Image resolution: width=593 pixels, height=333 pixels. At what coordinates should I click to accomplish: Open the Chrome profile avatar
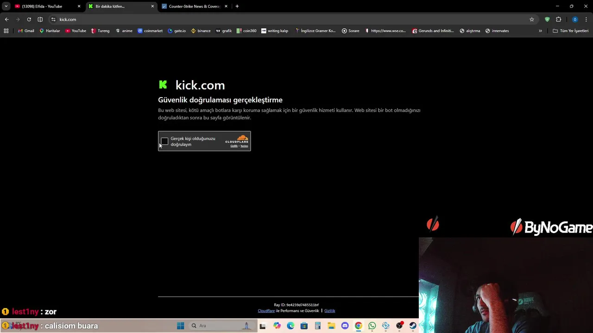pos(575,19)
